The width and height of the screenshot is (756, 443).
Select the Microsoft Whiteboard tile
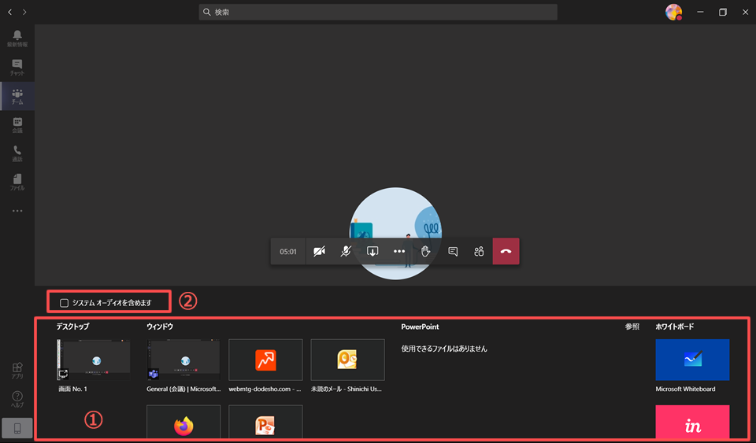point(692,360)
